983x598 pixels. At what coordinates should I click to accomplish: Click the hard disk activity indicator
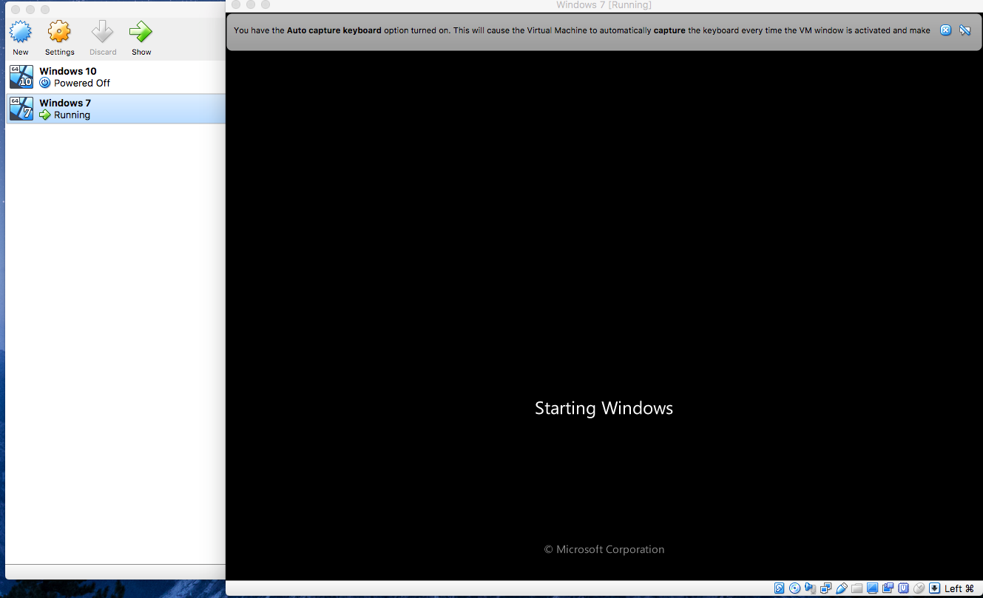click(779, 588)
